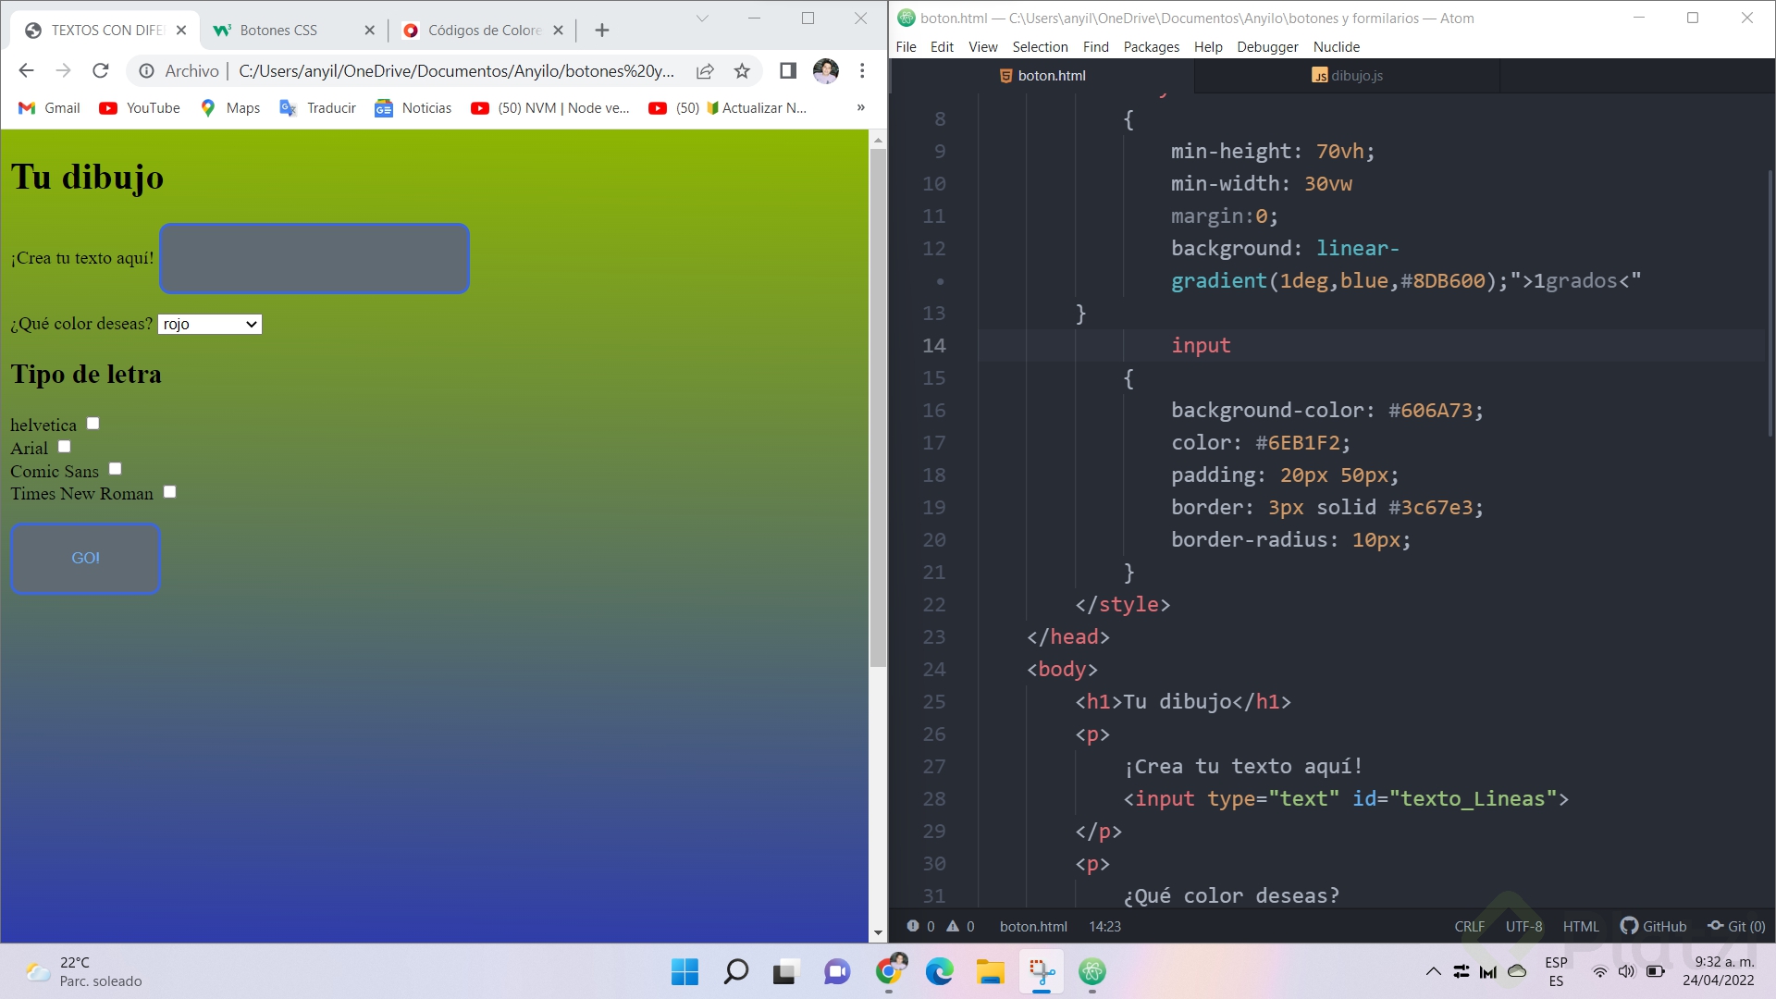Screen dimensions: 1776x999
Task: Open the Chat app on the taskbar
Action: 837,971
